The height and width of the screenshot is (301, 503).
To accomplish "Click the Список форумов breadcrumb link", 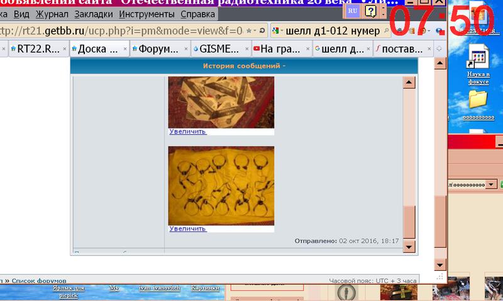I will (39, 281).
